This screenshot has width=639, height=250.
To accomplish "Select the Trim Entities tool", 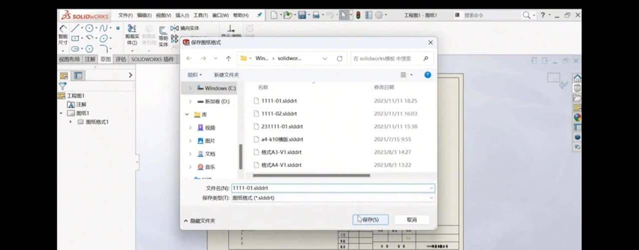I will (x=132, y=35).
